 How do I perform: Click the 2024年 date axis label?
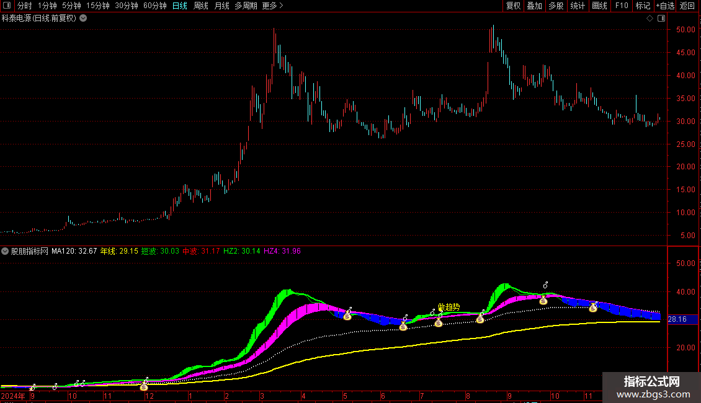[13, 396]
